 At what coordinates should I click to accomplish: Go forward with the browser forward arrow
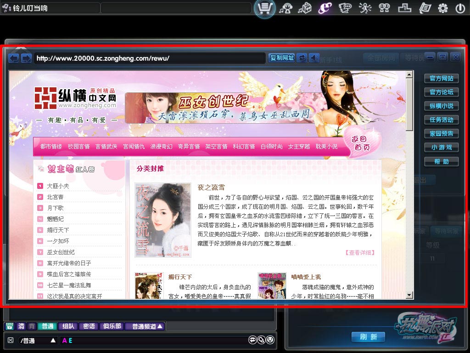(x=26, y=58)
